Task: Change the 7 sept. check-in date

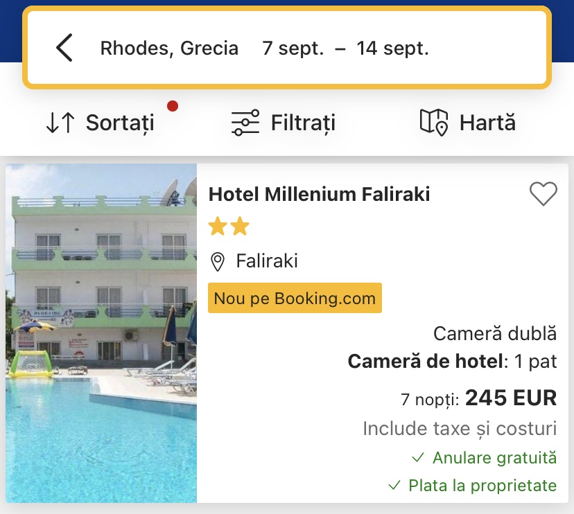Action: point(293,48)
